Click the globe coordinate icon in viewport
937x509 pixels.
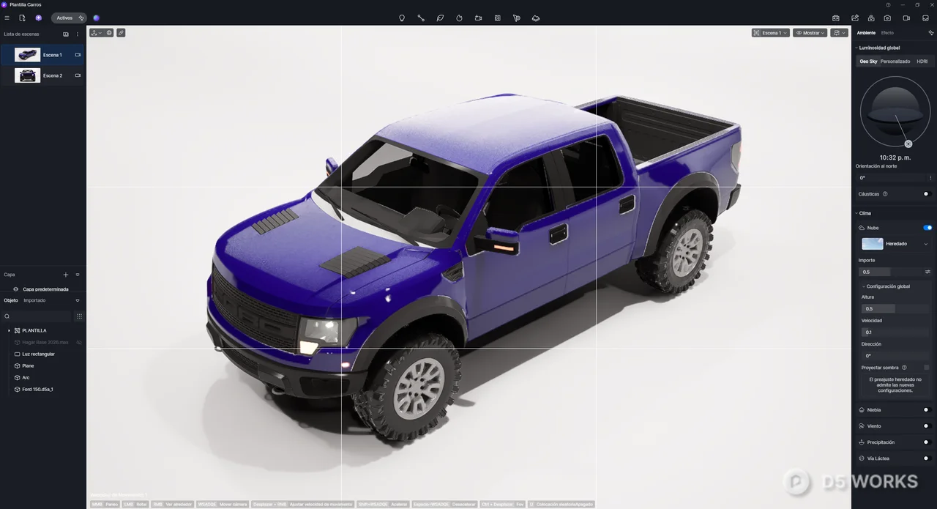pos(109,33)
